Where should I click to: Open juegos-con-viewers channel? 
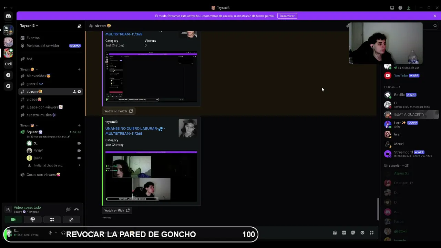50,107
